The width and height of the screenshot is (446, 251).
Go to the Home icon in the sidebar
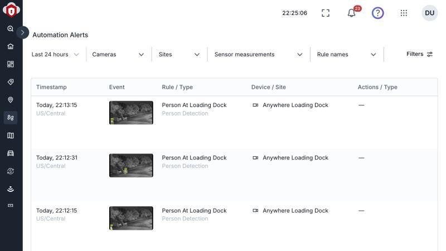(x=11, y=46)
